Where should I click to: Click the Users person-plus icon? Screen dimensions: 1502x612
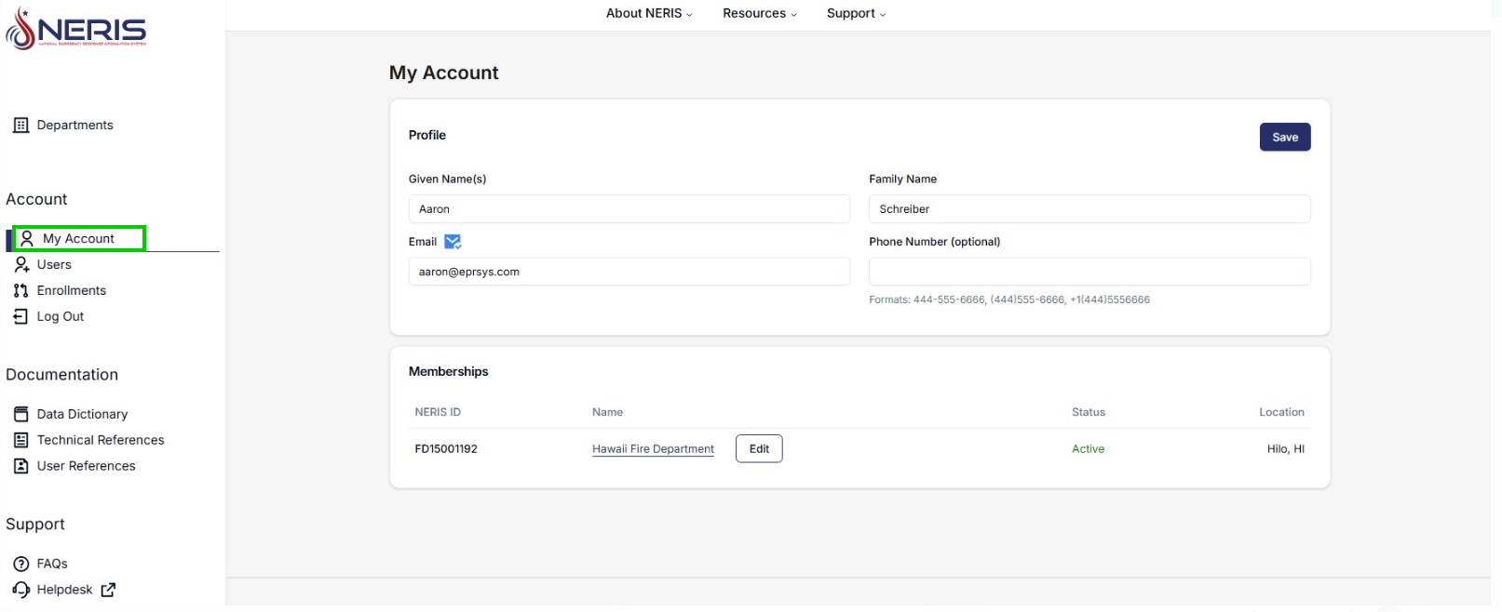click(x=21, y=265)
